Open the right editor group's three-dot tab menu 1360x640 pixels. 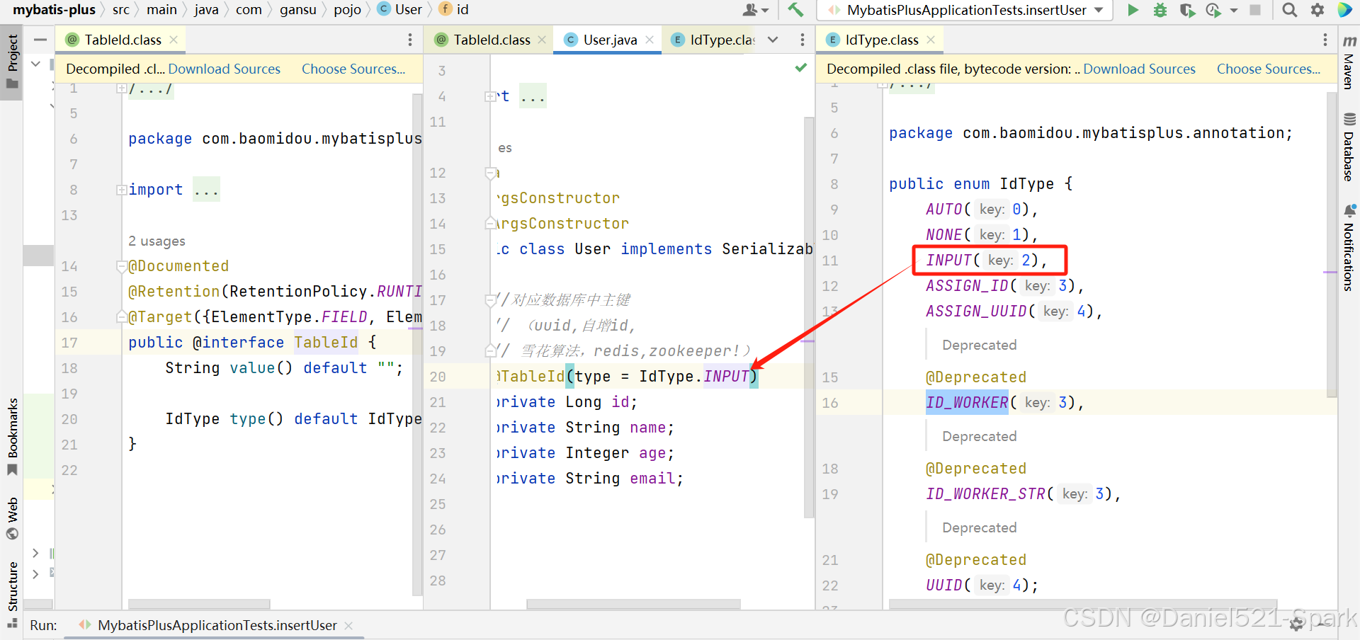coord(1325,40)
